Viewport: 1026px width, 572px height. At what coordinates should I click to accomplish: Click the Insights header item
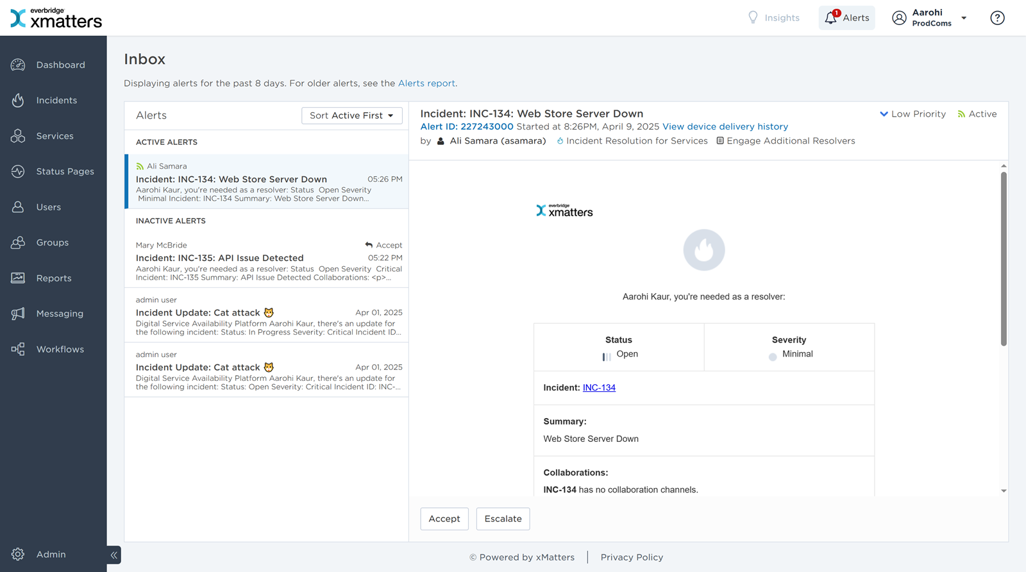[x=774, y=18]
